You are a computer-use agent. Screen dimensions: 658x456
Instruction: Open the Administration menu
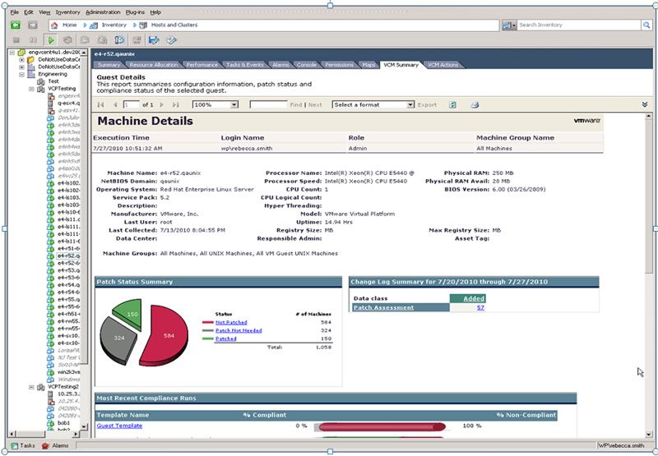(103, 13)
